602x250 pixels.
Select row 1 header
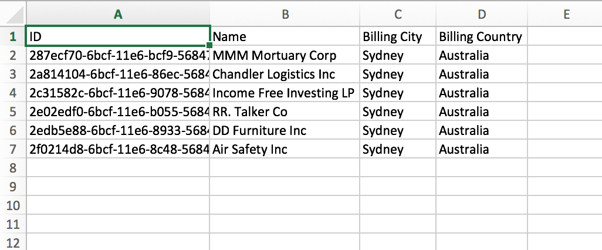coord(13,36)
